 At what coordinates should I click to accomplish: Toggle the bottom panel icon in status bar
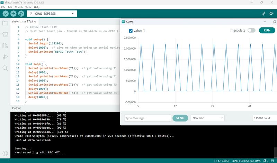click(272, 161)
